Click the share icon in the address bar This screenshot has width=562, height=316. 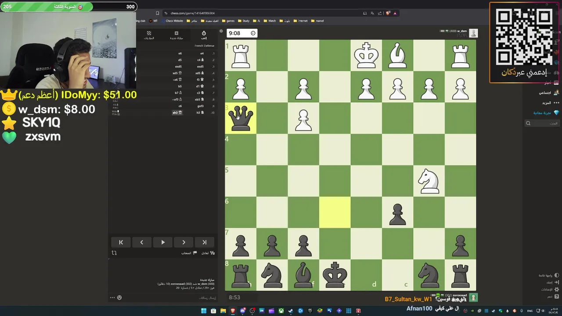coord(380,13)
